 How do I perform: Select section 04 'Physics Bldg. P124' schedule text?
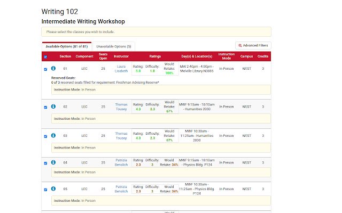click(197, 162)
